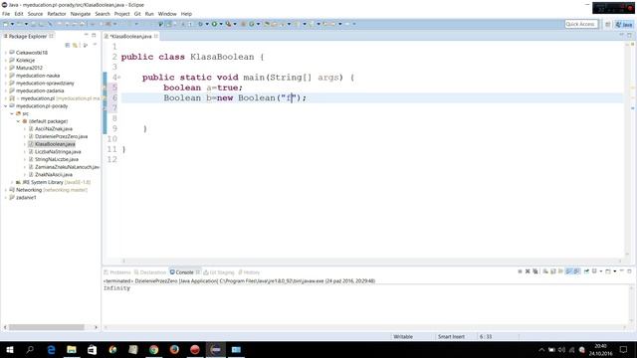Select AsciiNaZnak.java in Package Explorer
This screenshot has height=358, width=637.
(53, 129)
